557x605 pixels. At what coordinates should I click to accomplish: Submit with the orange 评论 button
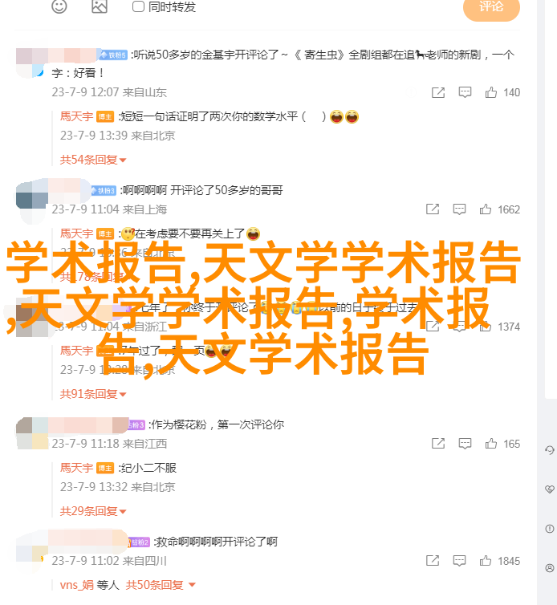(x=491, y=7)
